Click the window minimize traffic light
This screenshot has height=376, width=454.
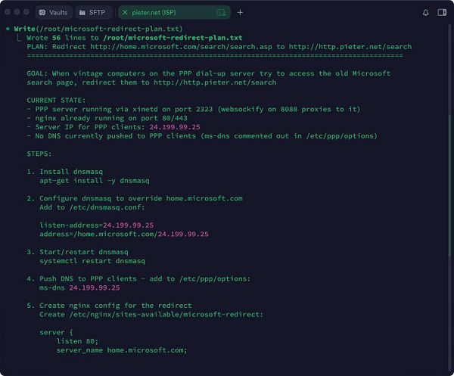coord(17,12)
